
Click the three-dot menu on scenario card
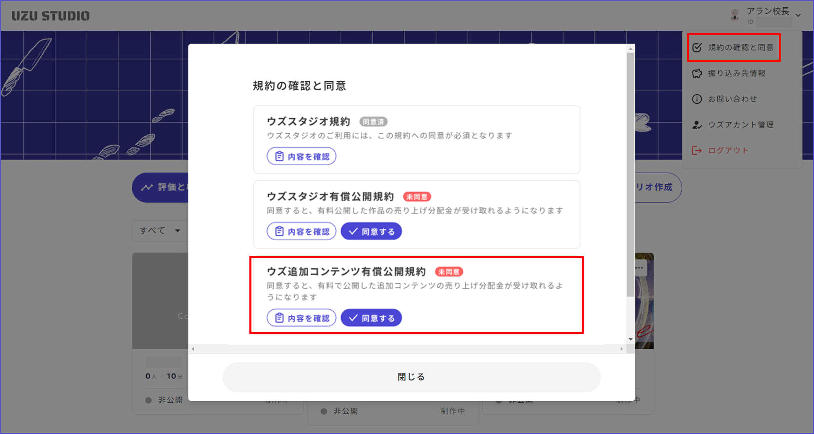[639, 268]
